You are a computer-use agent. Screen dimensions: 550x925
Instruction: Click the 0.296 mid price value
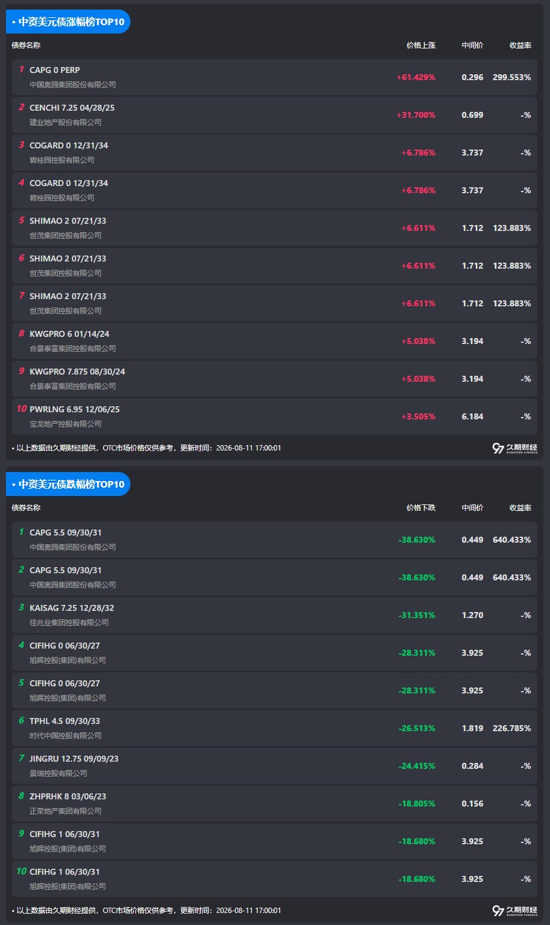472,77
